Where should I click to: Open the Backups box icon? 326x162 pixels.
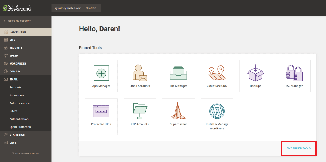pos(256,73)
